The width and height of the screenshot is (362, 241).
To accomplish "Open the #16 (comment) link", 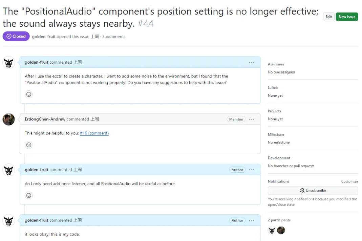I will (94, 133).
